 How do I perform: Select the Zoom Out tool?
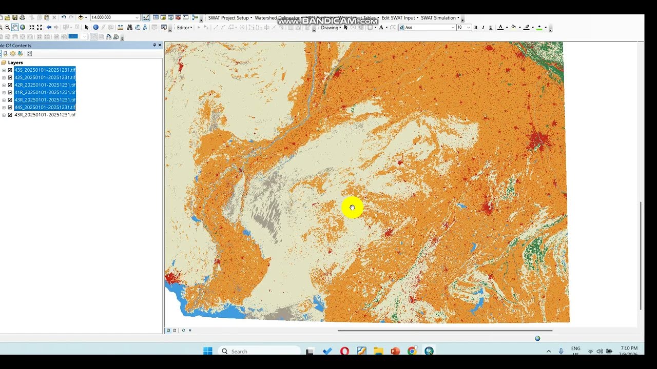pyautogui.click(x=7, y=27)
